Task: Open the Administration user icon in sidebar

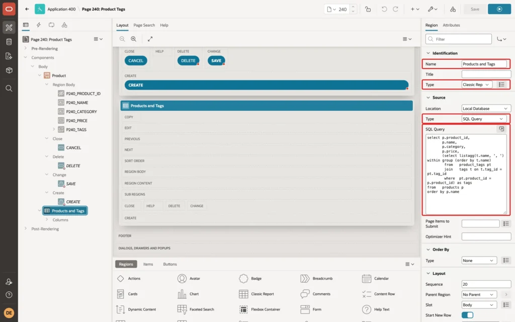Action: (9, 282)
